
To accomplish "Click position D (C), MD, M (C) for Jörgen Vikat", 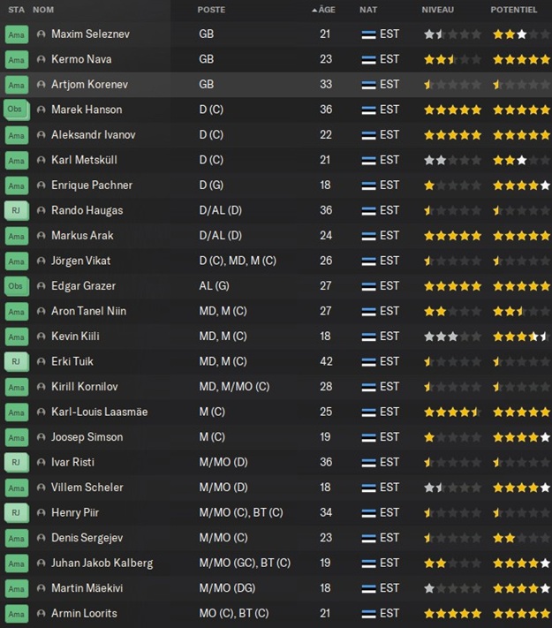I will pyautogui.click(x=238, y=261).
